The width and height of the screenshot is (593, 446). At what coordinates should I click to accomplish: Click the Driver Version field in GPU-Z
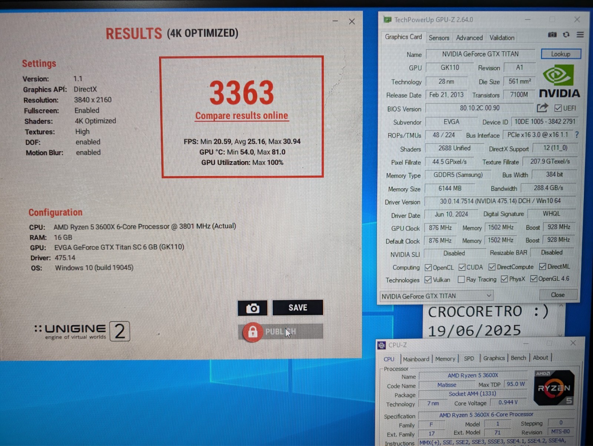pyautogui.click(x=500, y=201)
